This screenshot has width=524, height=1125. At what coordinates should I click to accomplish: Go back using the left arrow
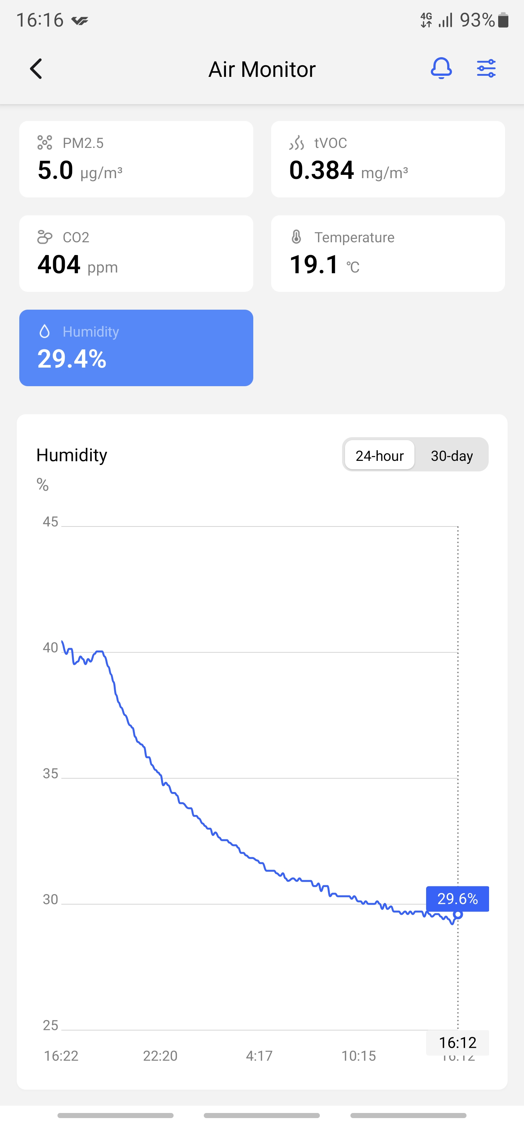pos(36,69)
